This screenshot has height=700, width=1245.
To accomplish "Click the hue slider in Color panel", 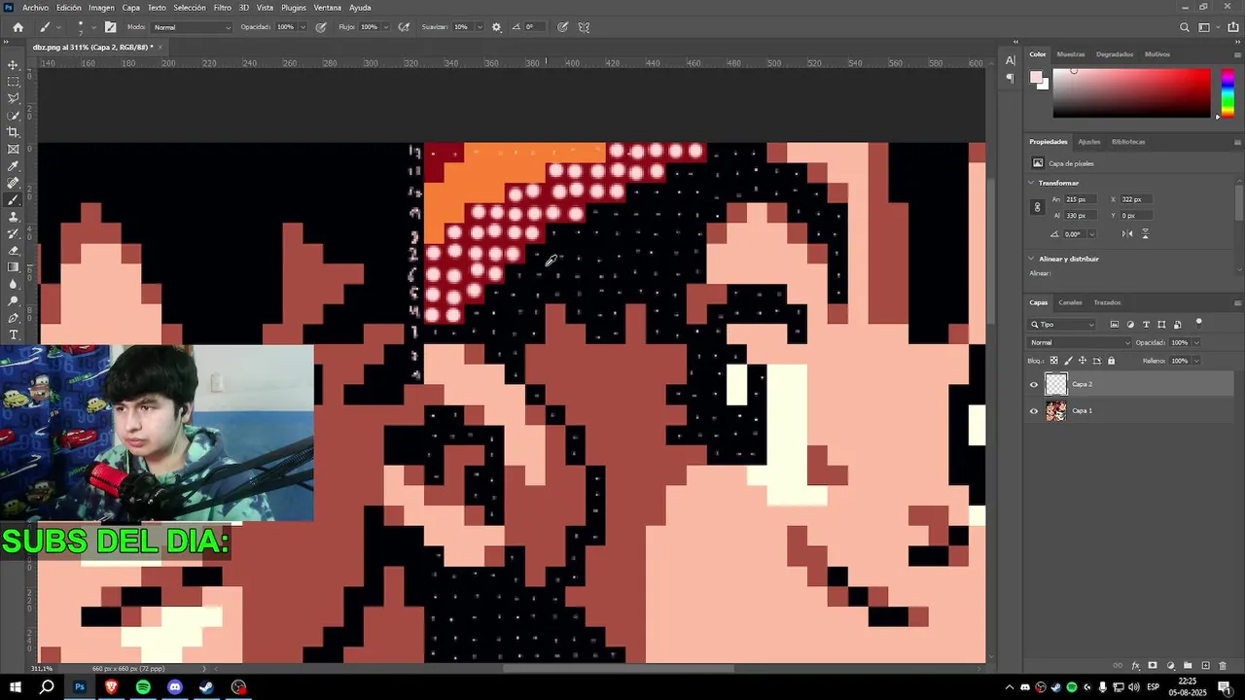I will 1227,91.
